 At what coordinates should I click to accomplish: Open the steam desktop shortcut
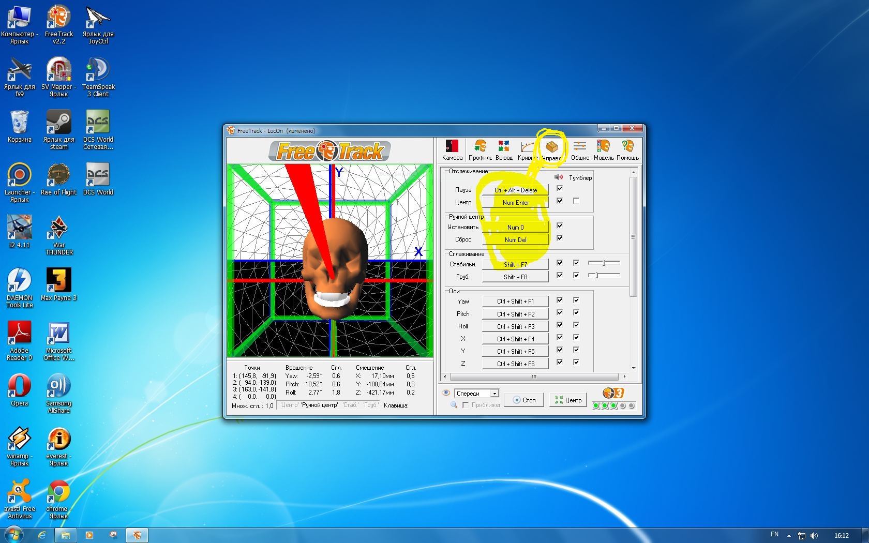(59, 130)
